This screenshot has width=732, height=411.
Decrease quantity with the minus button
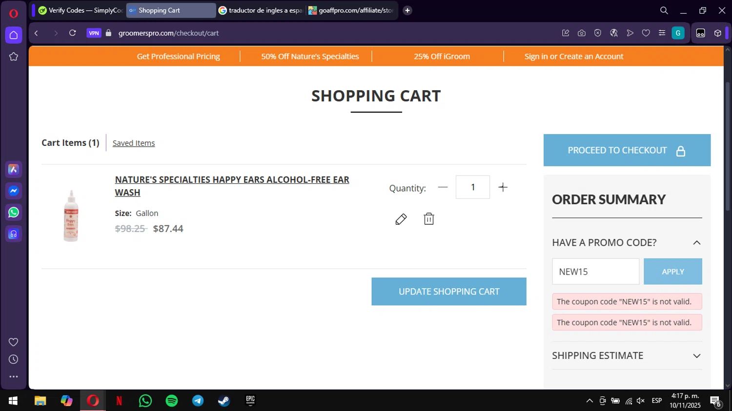point(443,187)
